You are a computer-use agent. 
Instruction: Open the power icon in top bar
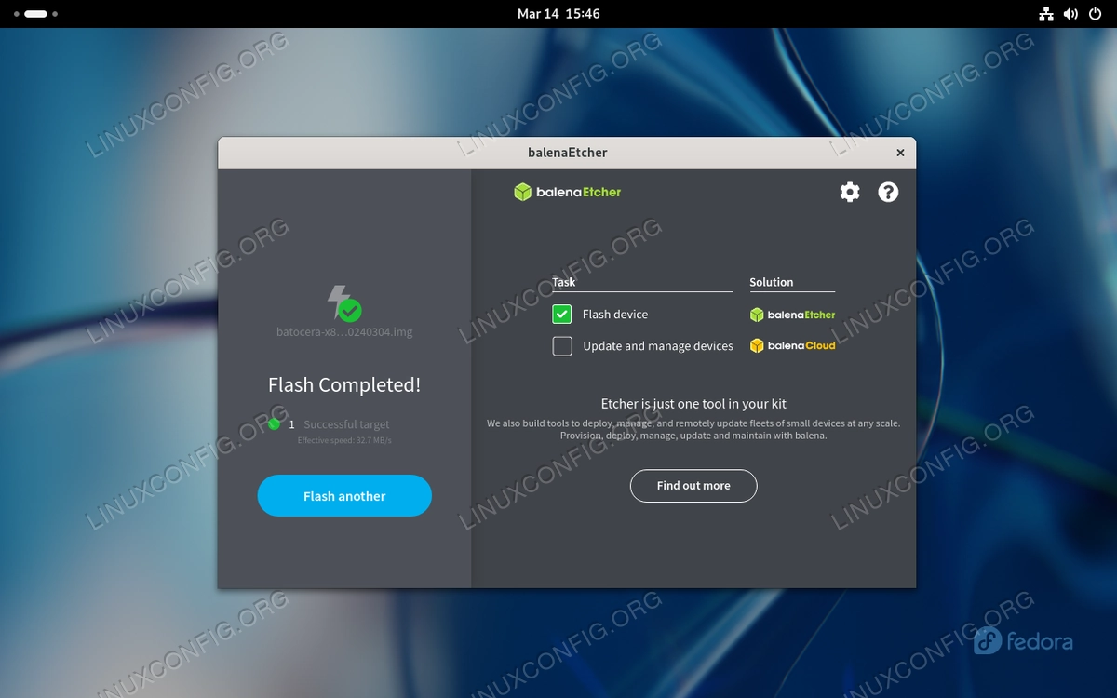[x=1095, y=14]
